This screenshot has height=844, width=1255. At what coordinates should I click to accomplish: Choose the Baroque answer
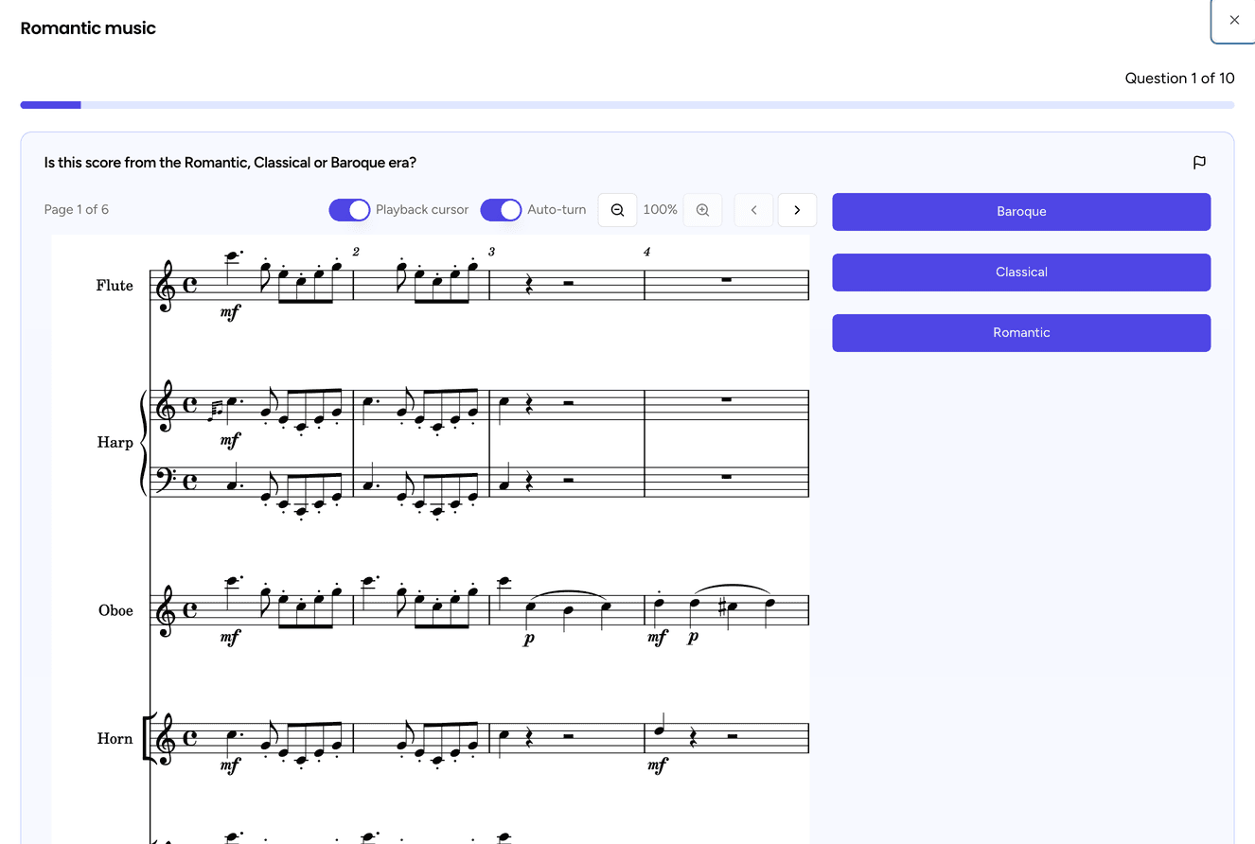coord(1021,212)
